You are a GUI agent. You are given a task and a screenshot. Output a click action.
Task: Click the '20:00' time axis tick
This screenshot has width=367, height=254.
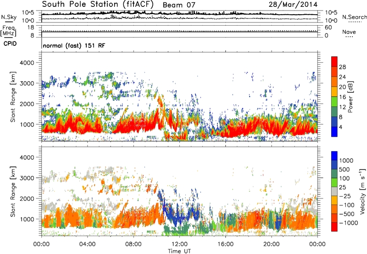pos(272,244)
